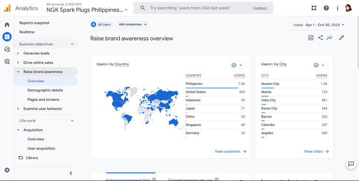Open Overview under Acquisition
Image resolution: width=359 pixels, height=181 pixels.
tap(36, 139)
